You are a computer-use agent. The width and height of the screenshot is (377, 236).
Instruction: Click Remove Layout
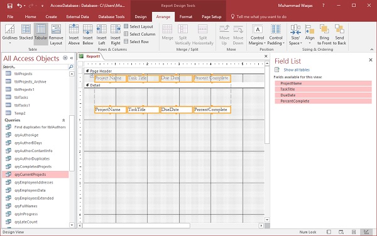tap(56, 34)
